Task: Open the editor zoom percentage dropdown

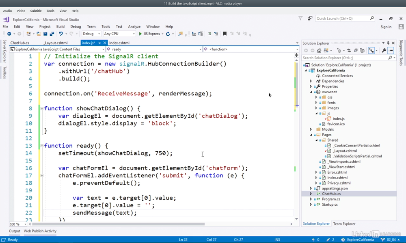Action: pyautogui.click(x=18, y=224)
